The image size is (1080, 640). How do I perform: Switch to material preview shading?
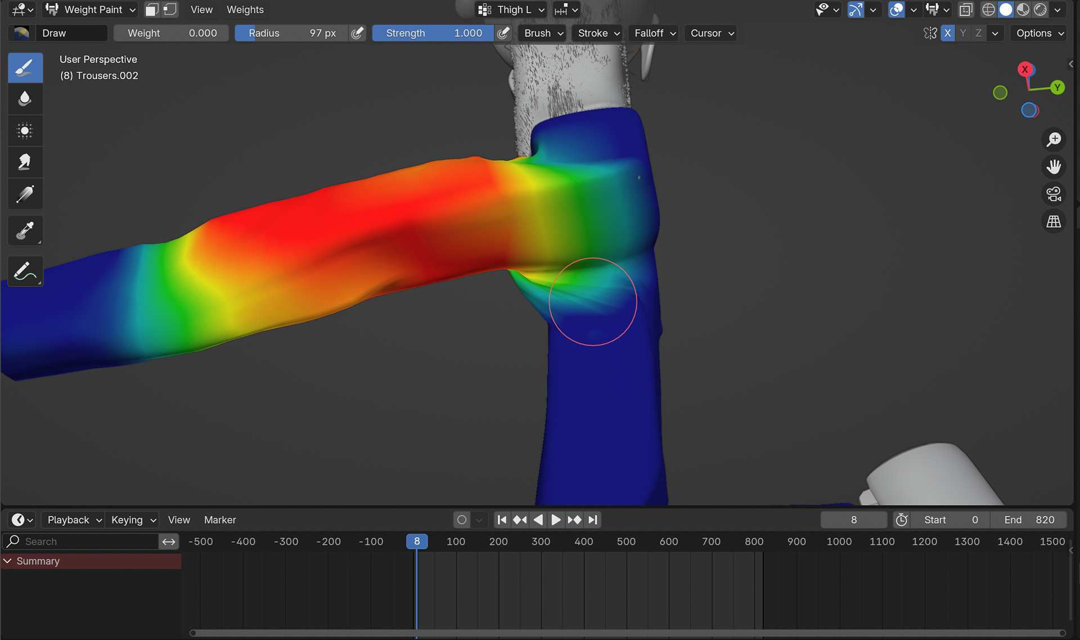[x=1023, y=10]
